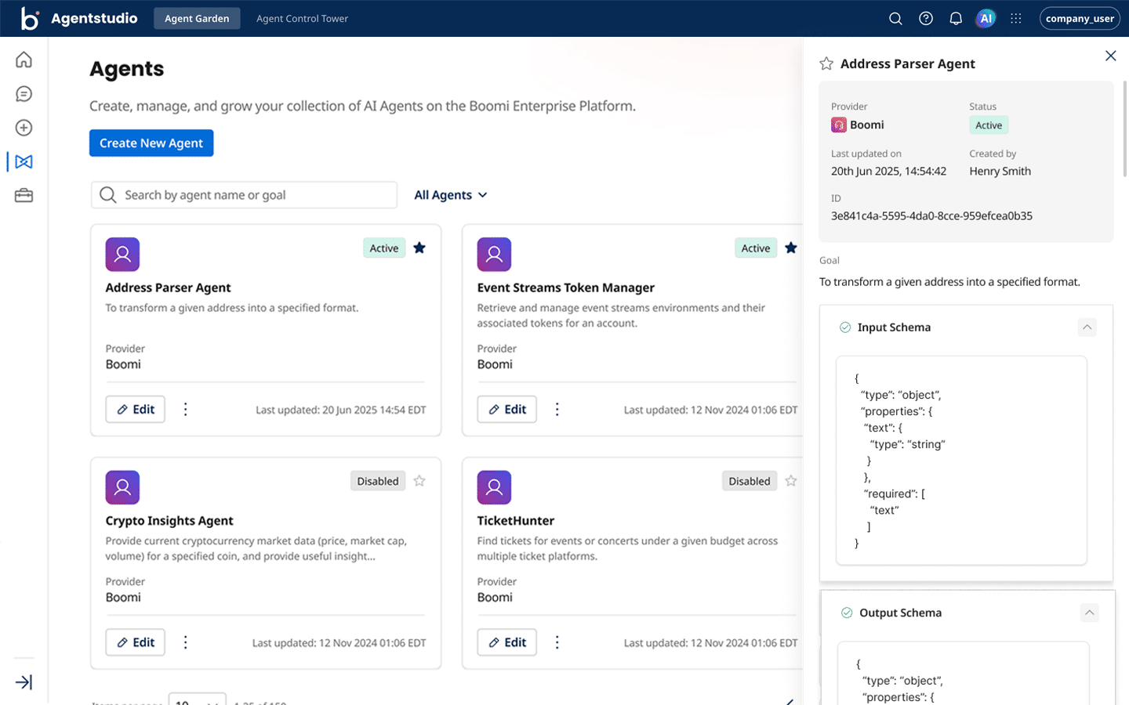The width and height of the screenshot is (1129, 705).
Task: Edit the Crypto Insights Agent
Action: coord(136,642)
